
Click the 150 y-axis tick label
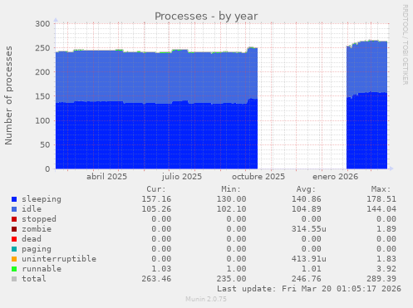(42, 96)
